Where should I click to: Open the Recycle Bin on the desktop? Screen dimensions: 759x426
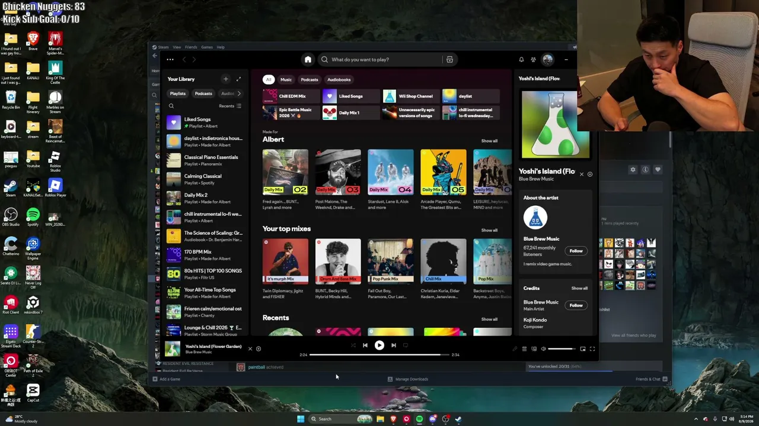click(x=11, y=99)
